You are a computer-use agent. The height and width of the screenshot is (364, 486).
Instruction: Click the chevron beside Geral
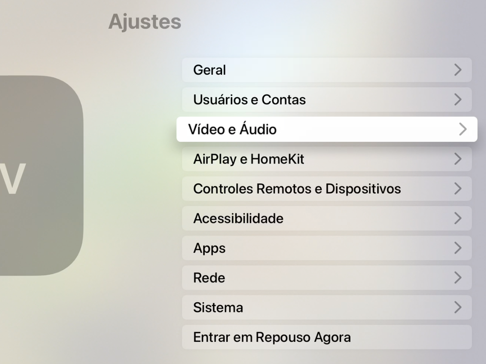[x=458, y=70]
